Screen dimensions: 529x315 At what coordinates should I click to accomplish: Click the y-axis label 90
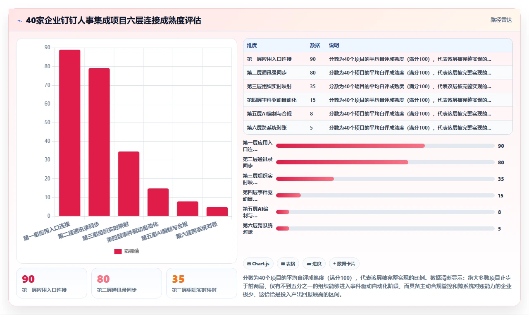coord(47,48)
